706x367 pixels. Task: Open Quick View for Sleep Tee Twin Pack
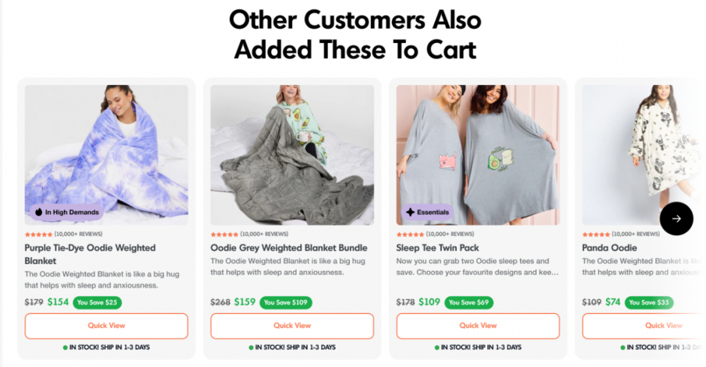coord(478,326)
